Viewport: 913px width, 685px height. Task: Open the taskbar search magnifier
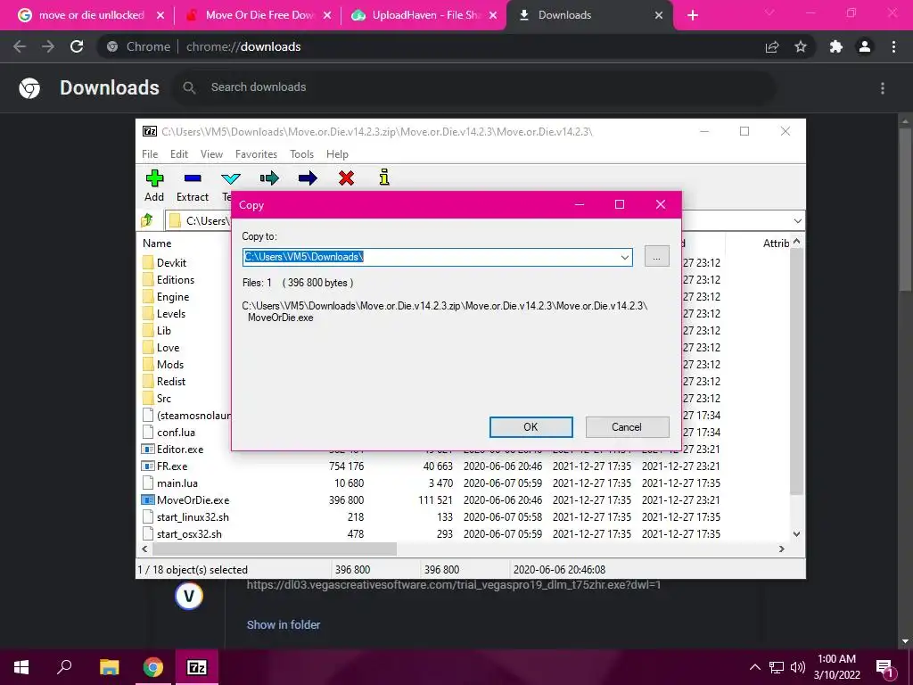pos(64,666)
